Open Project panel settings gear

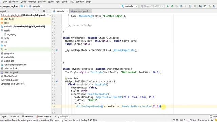pos(44,11)
